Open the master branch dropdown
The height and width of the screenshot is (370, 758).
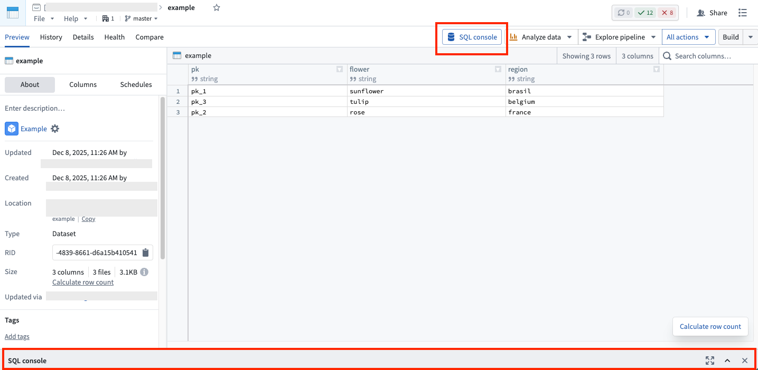pyautogui.click(x=141, y=18)
